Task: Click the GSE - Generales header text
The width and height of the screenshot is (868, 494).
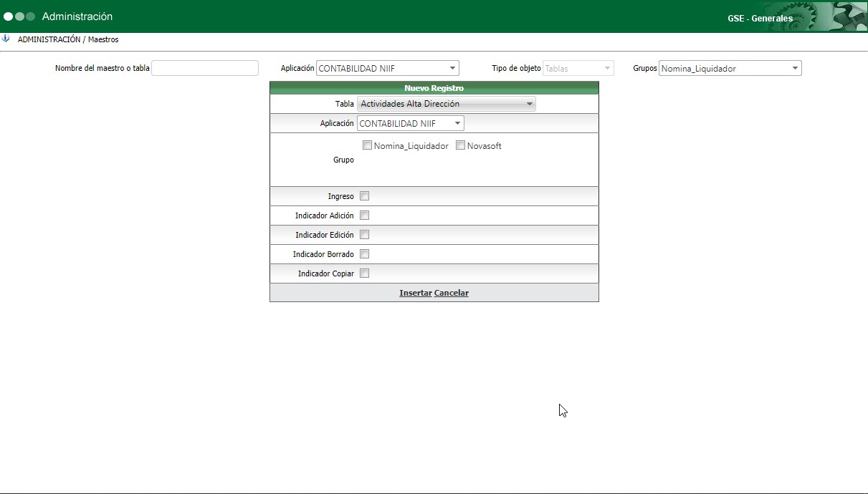Action: [x=760, y=19]
